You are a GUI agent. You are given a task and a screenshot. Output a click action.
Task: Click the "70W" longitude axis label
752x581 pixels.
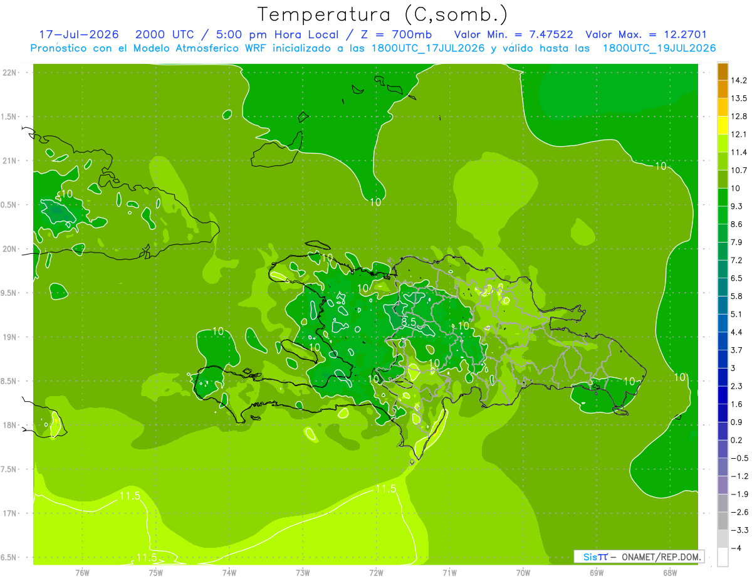523,572
